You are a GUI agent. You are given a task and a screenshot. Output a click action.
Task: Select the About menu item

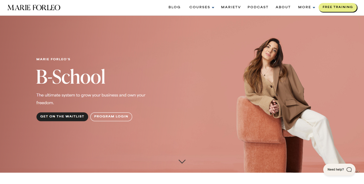(x=283, y=7)
